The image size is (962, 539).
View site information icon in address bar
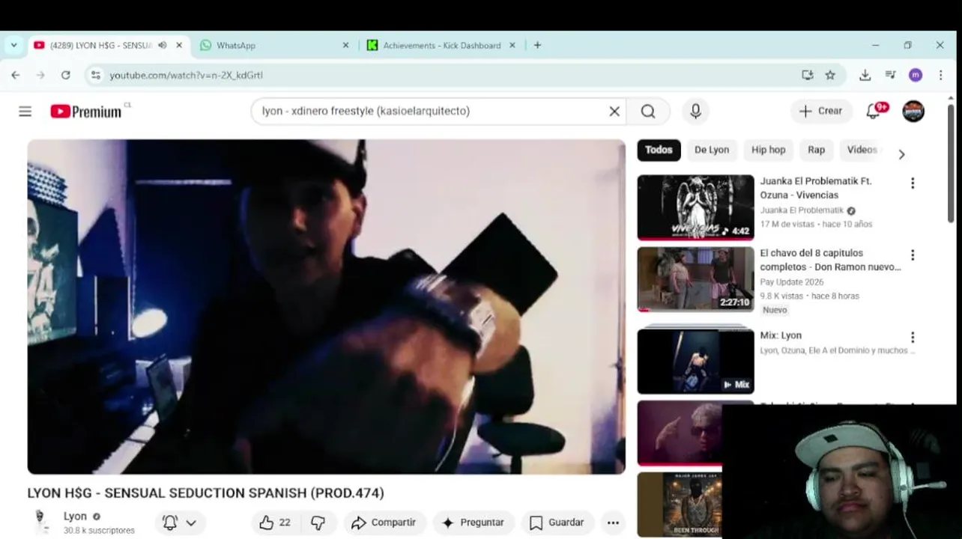[94, 75]
